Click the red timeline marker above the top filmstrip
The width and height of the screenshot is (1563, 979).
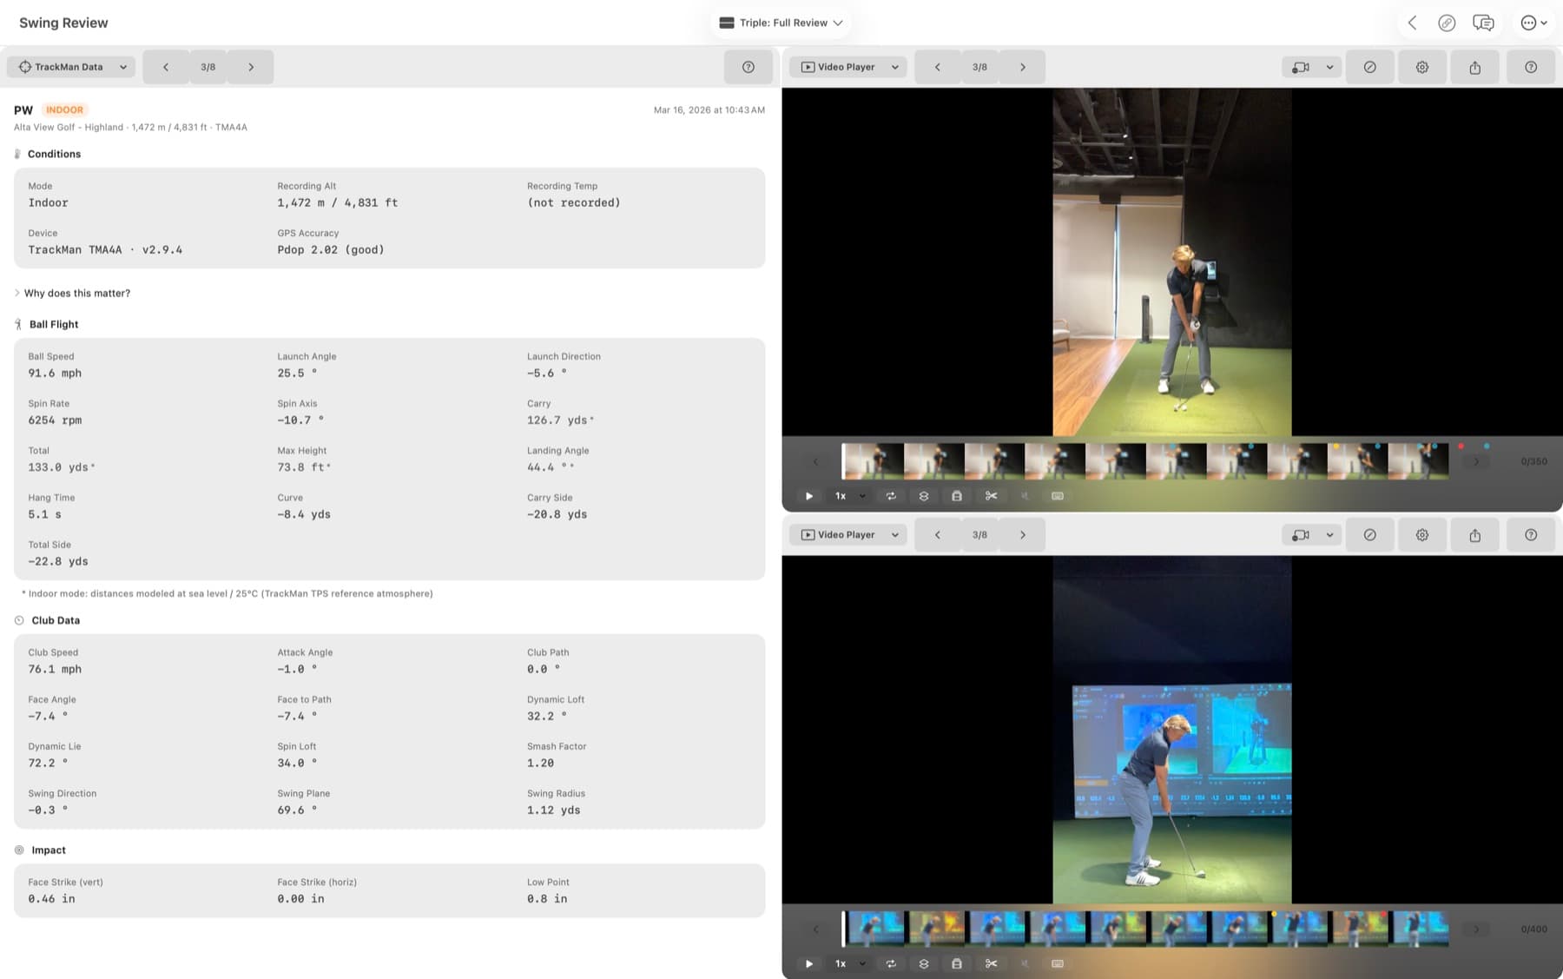[1461, 447]
